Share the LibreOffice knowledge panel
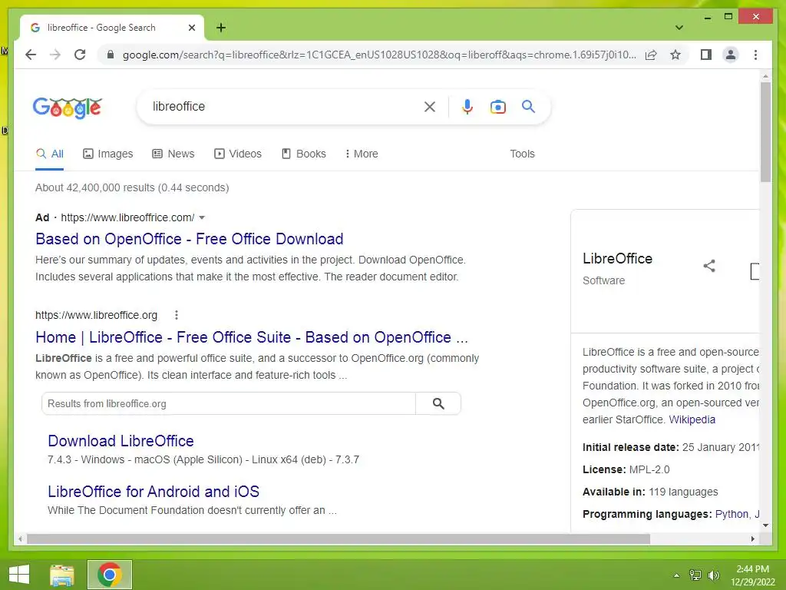Viewport: 786px width, 590px height. (708, 266)
